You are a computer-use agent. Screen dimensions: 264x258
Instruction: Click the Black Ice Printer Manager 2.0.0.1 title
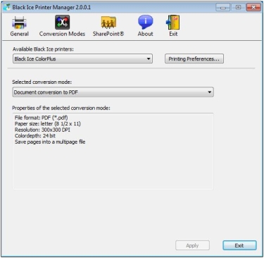point(51,7)
